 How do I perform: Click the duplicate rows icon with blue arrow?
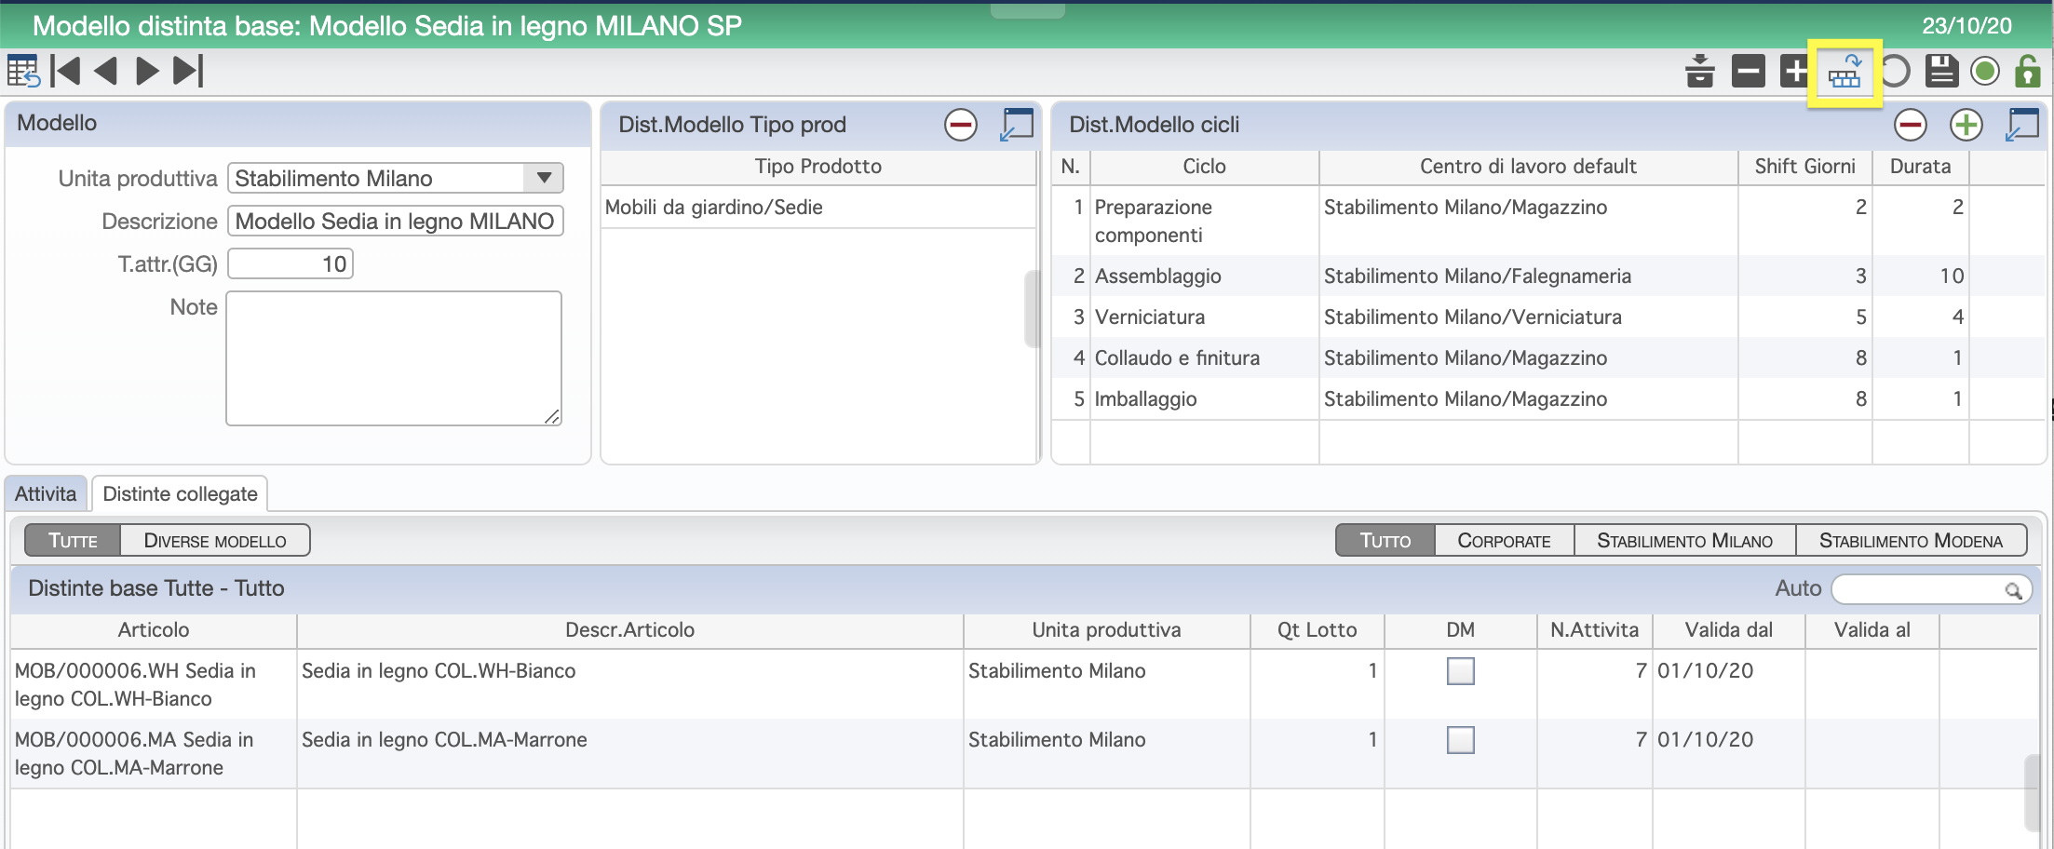1845,72
